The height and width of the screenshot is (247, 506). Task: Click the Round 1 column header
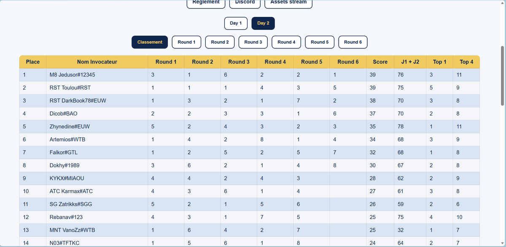pos(166,62)
